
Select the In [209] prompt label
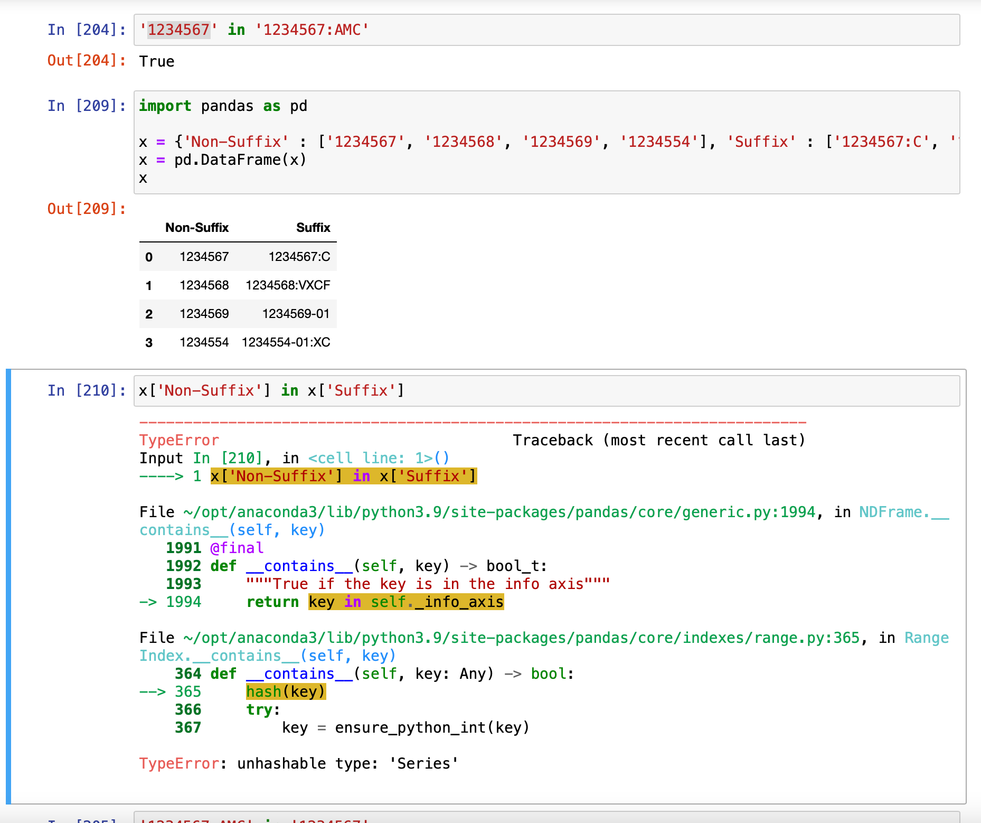pos(87,106)
